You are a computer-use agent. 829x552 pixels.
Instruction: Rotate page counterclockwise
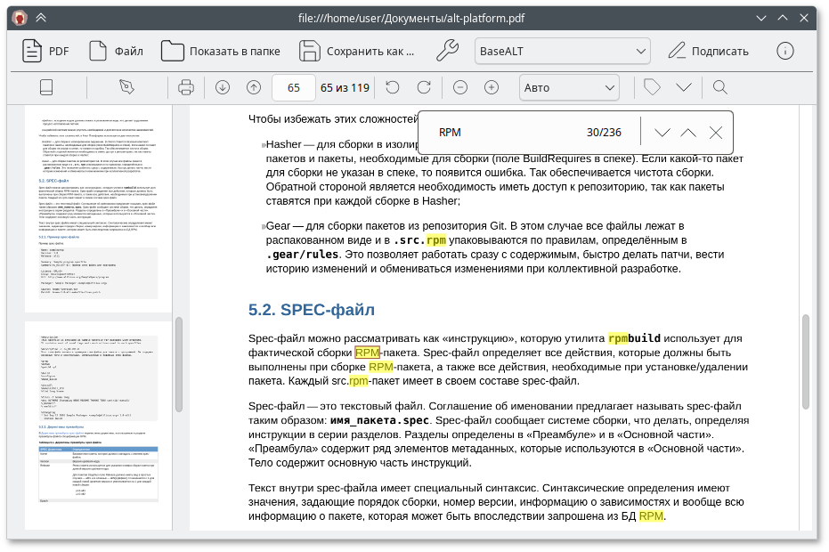point(393,87)
